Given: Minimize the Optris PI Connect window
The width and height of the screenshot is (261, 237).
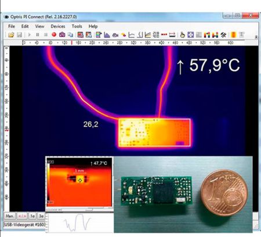Looking at the screenshot, I should coord(228,16).
